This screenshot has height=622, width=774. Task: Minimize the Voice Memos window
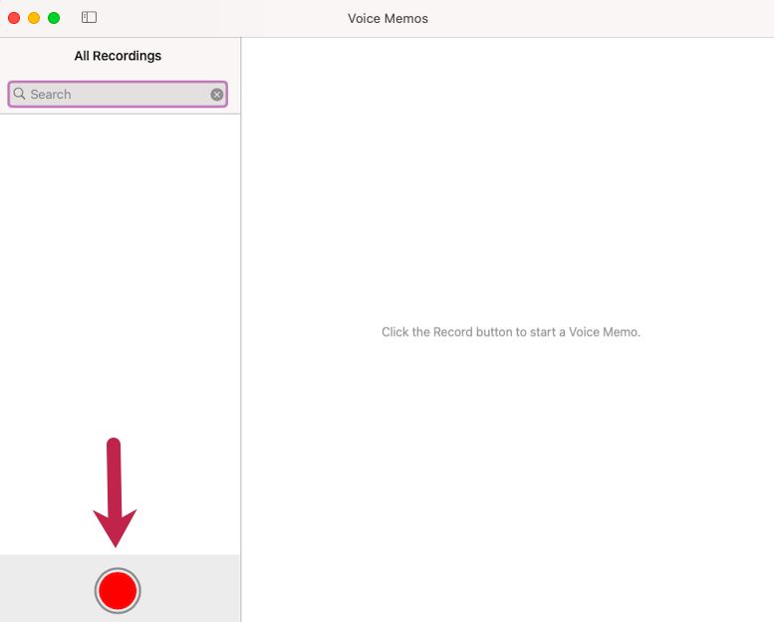coord(34,18)
